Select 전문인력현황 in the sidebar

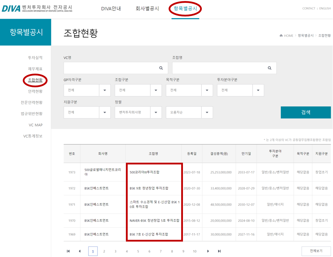coord(31,102)
